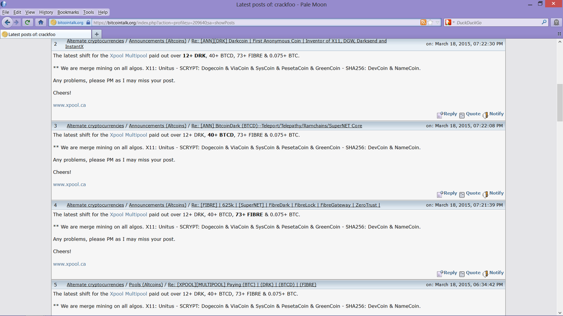Click Notify on the Darkcoin post #2
The height and width of the screenshot is (316, 563).
(x=493, y=114)
